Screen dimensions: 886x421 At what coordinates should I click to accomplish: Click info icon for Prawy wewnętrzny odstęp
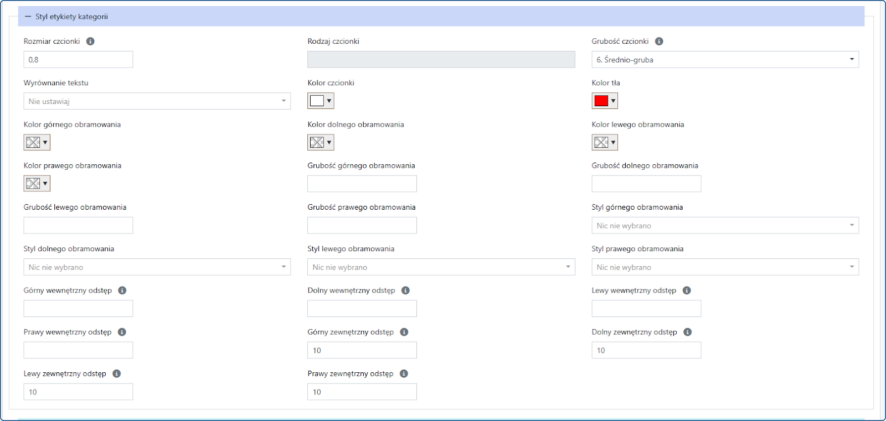(x=122, y=332)
